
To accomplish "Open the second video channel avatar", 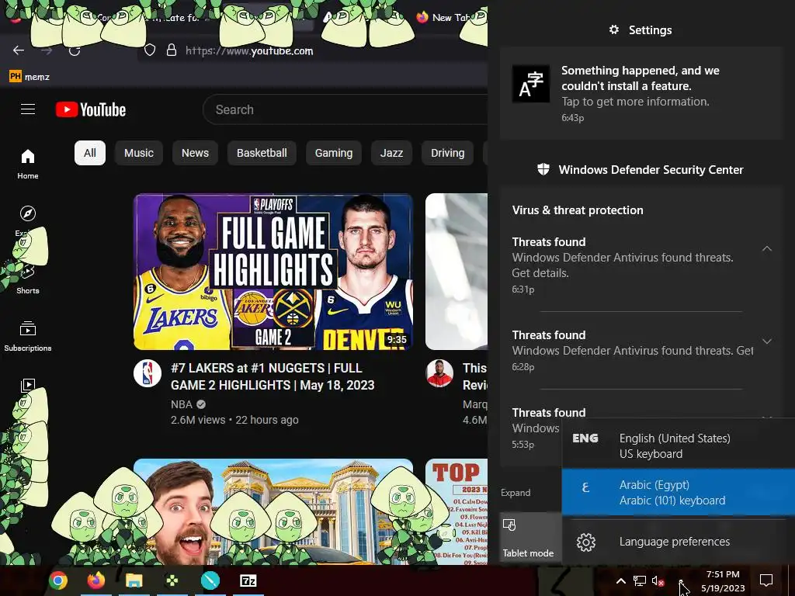I will point(439,373).
